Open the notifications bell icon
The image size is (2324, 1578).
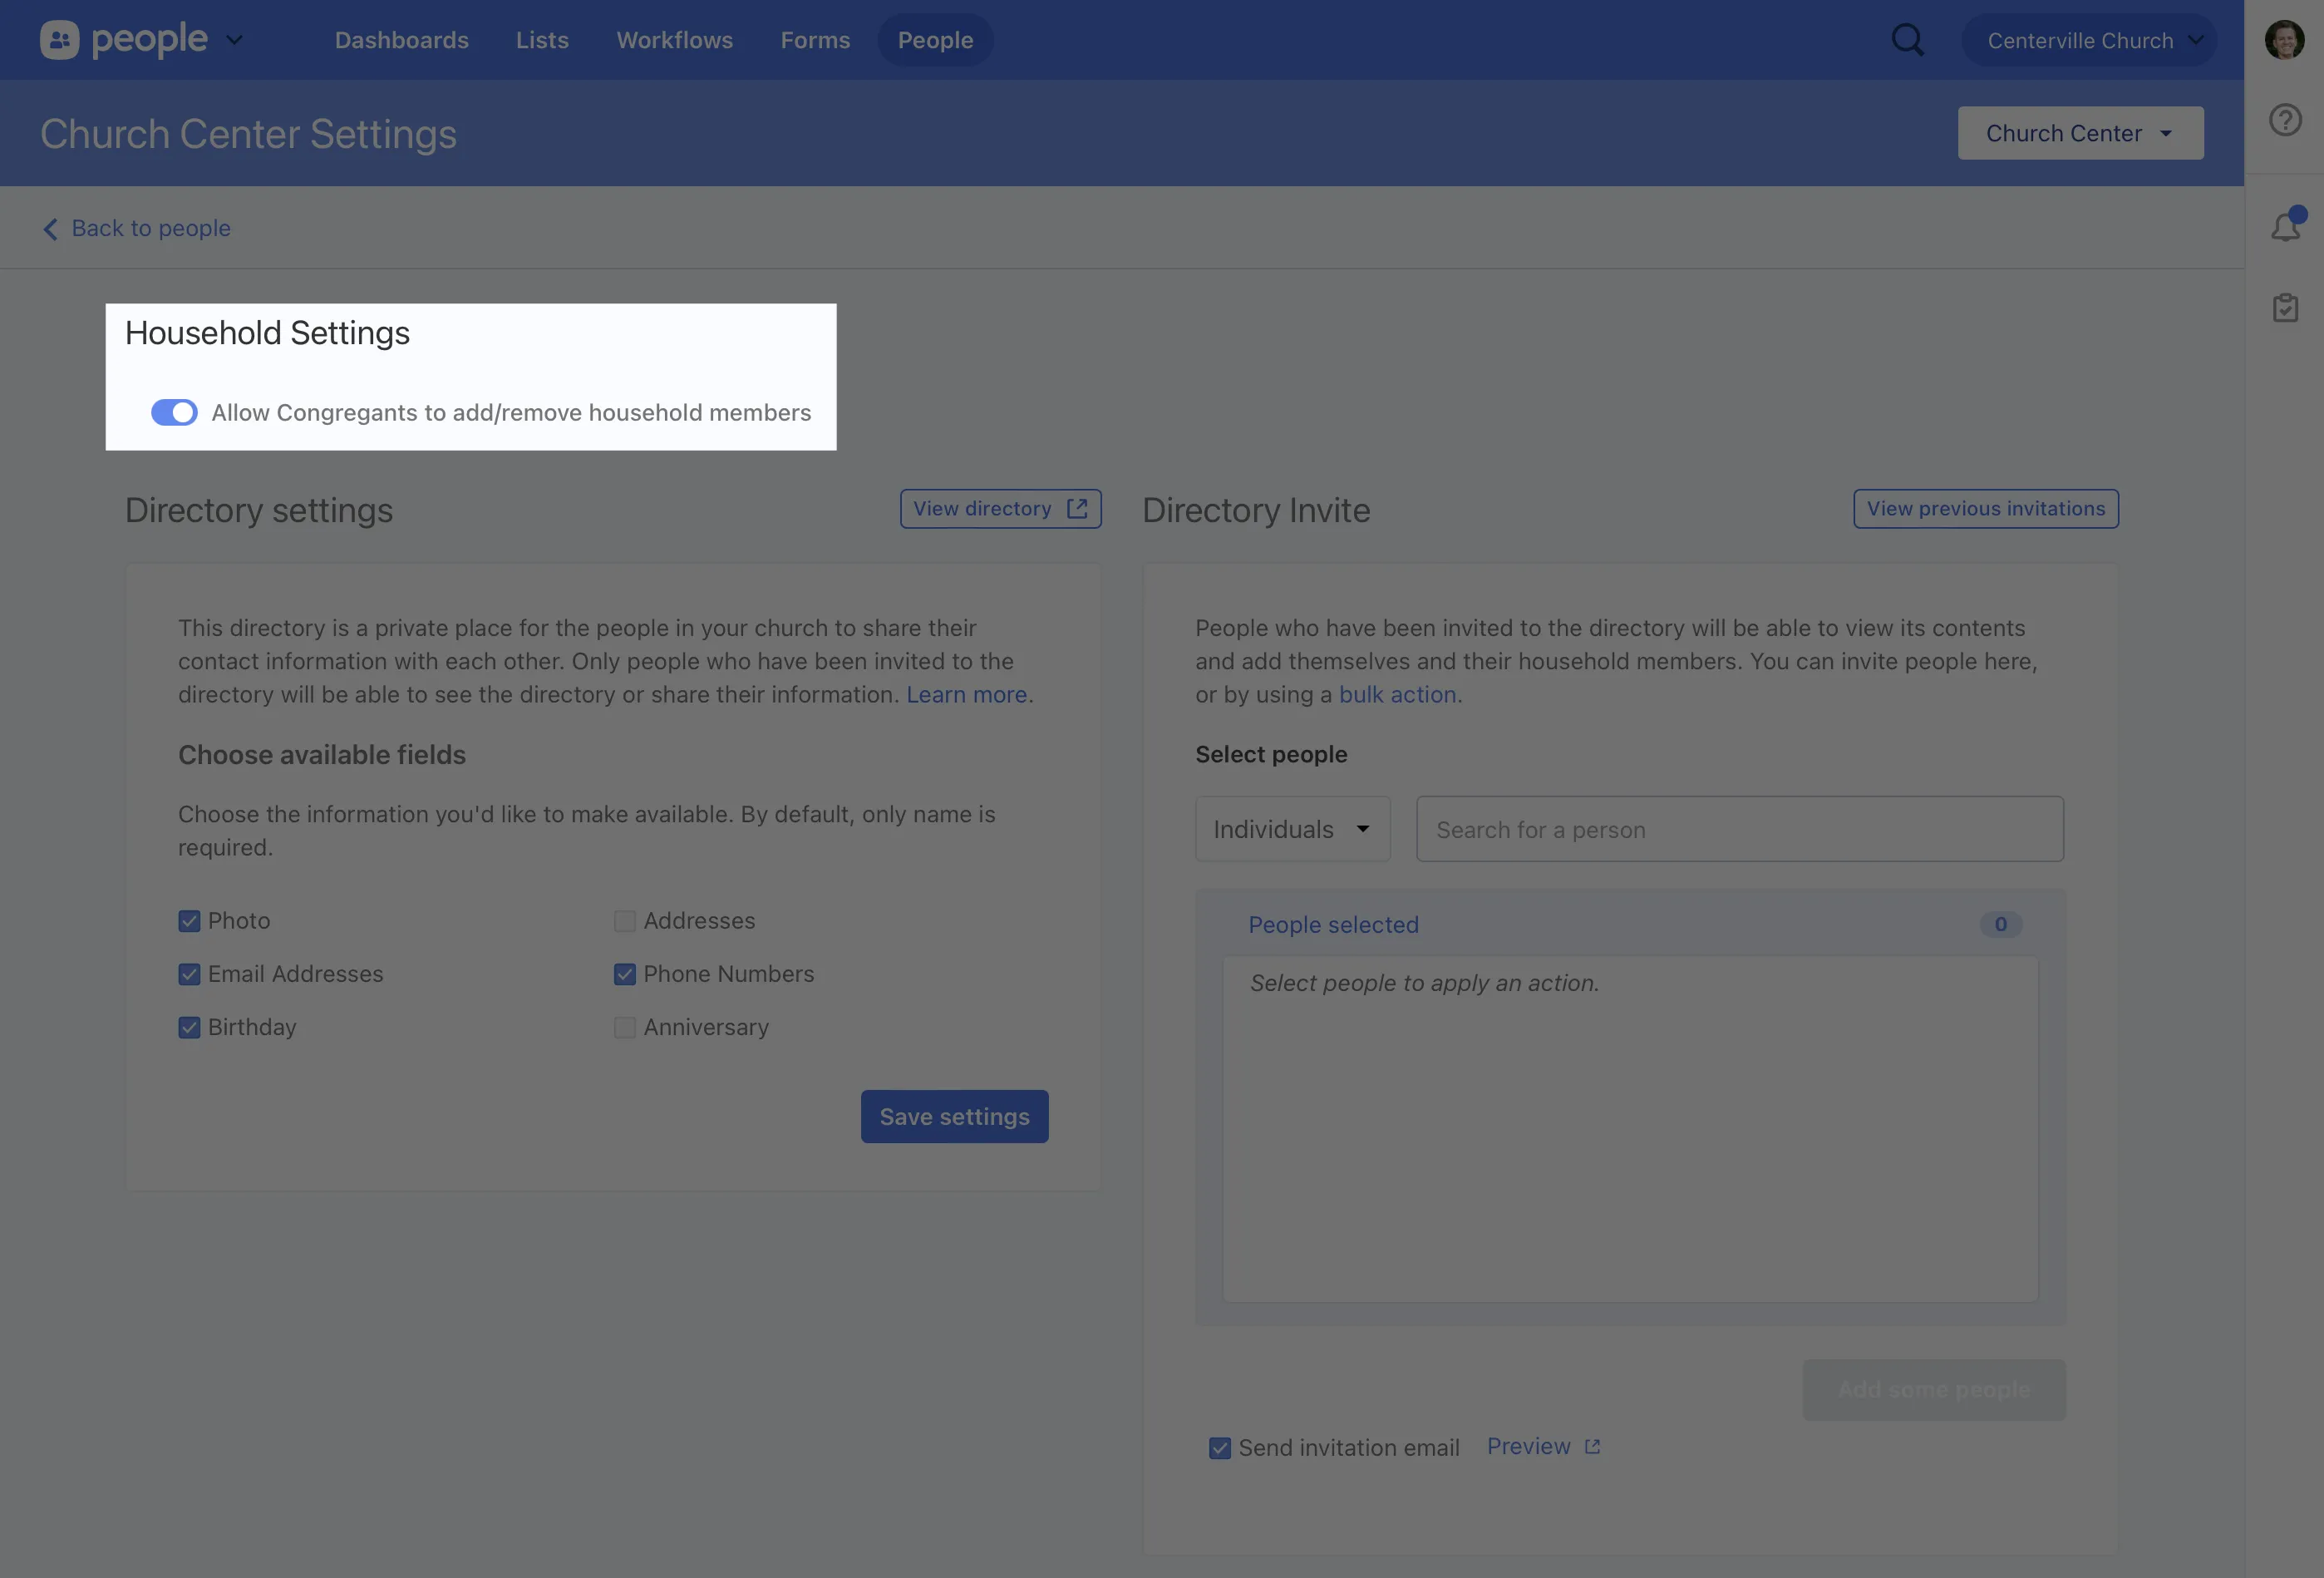(x=2285, y=227)
